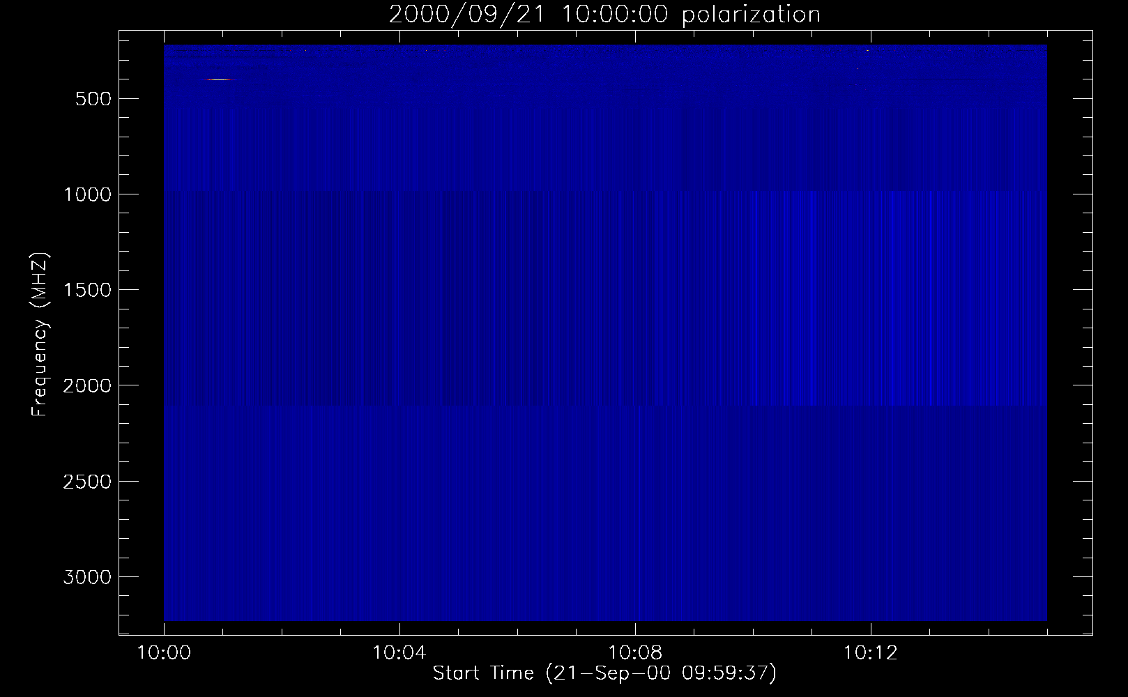
Task: Click the 1500 frequency tick label
Action: click(87, 290)
